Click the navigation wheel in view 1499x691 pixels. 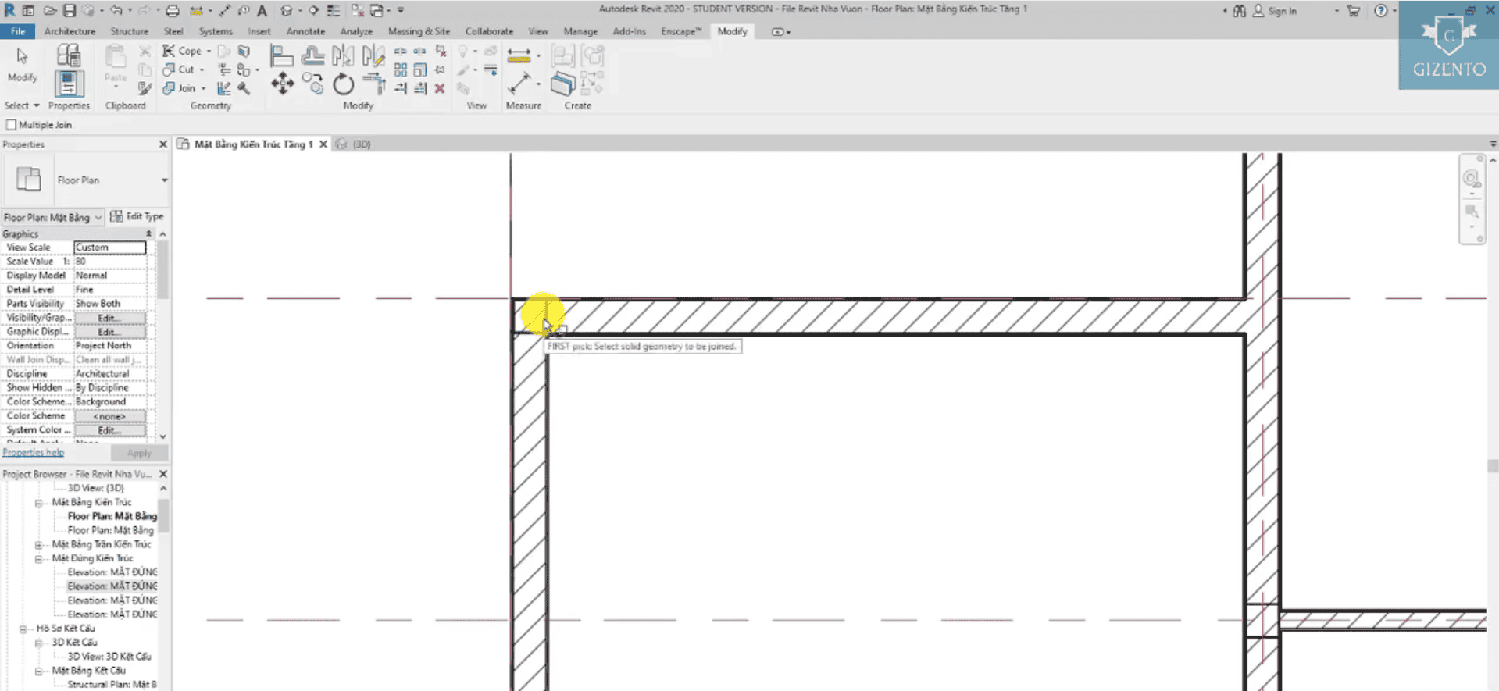(1471, 180)
